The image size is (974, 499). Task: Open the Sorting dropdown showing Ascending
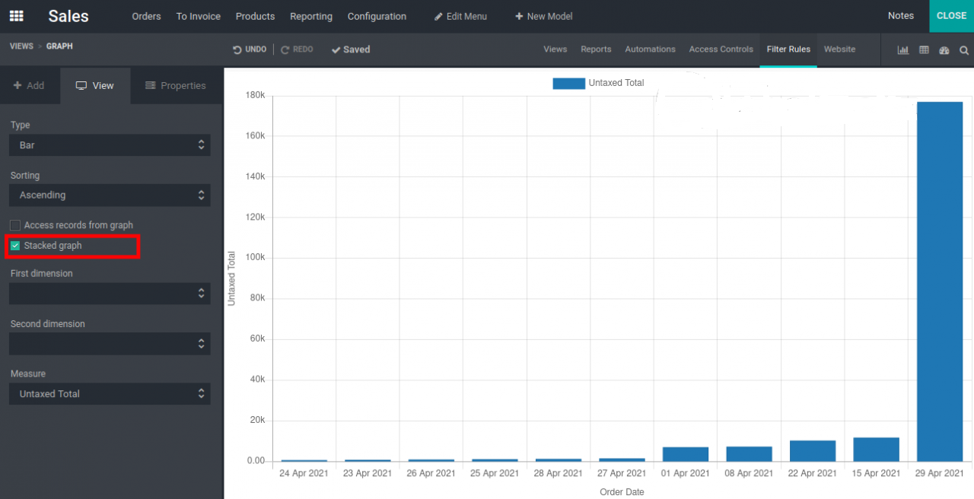(110, 195)
